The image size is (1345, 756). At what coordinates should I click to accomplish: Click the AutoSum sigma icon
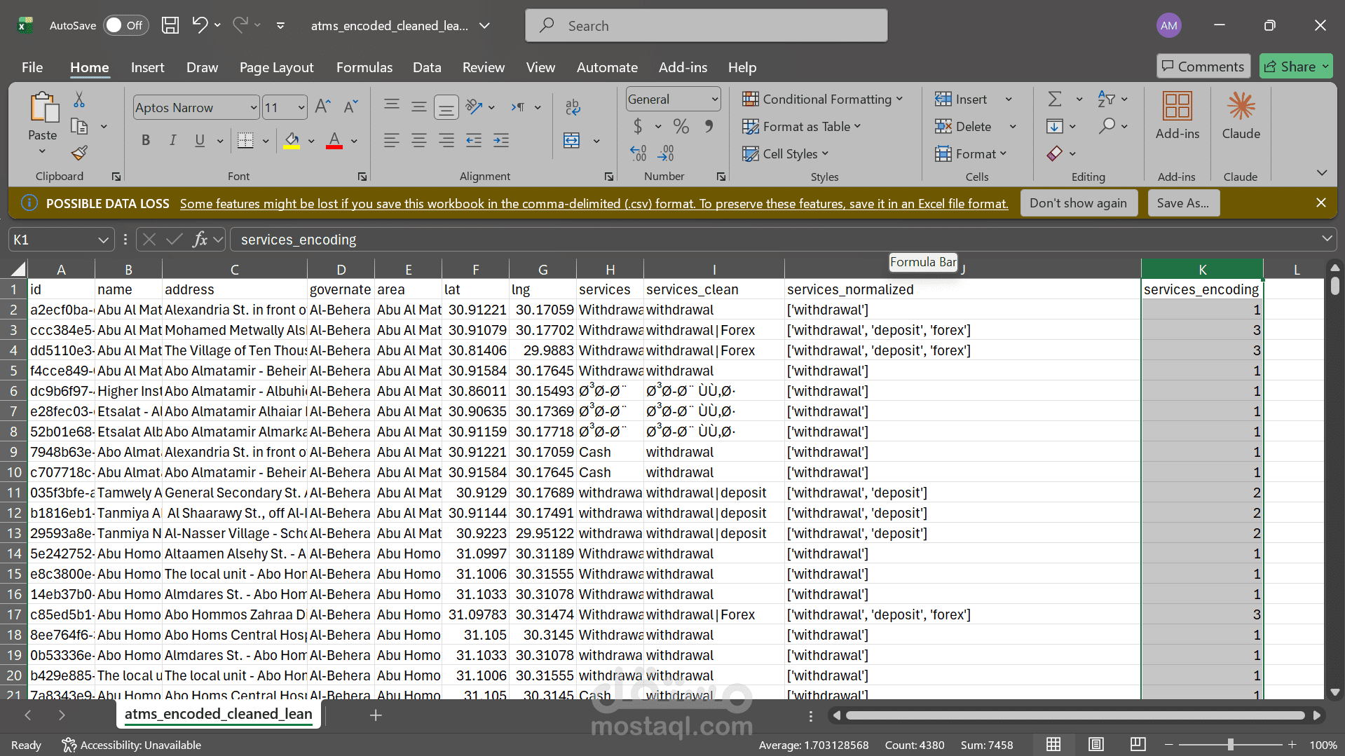click(x=1055, y=99)
